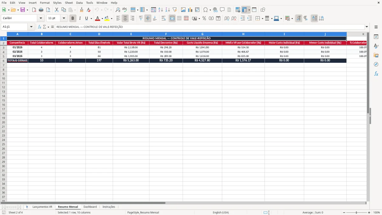This screenshot has height=215, width=382.
Task: Expand Font Color dropdown arrow
Action: click(x=102, y=18)
